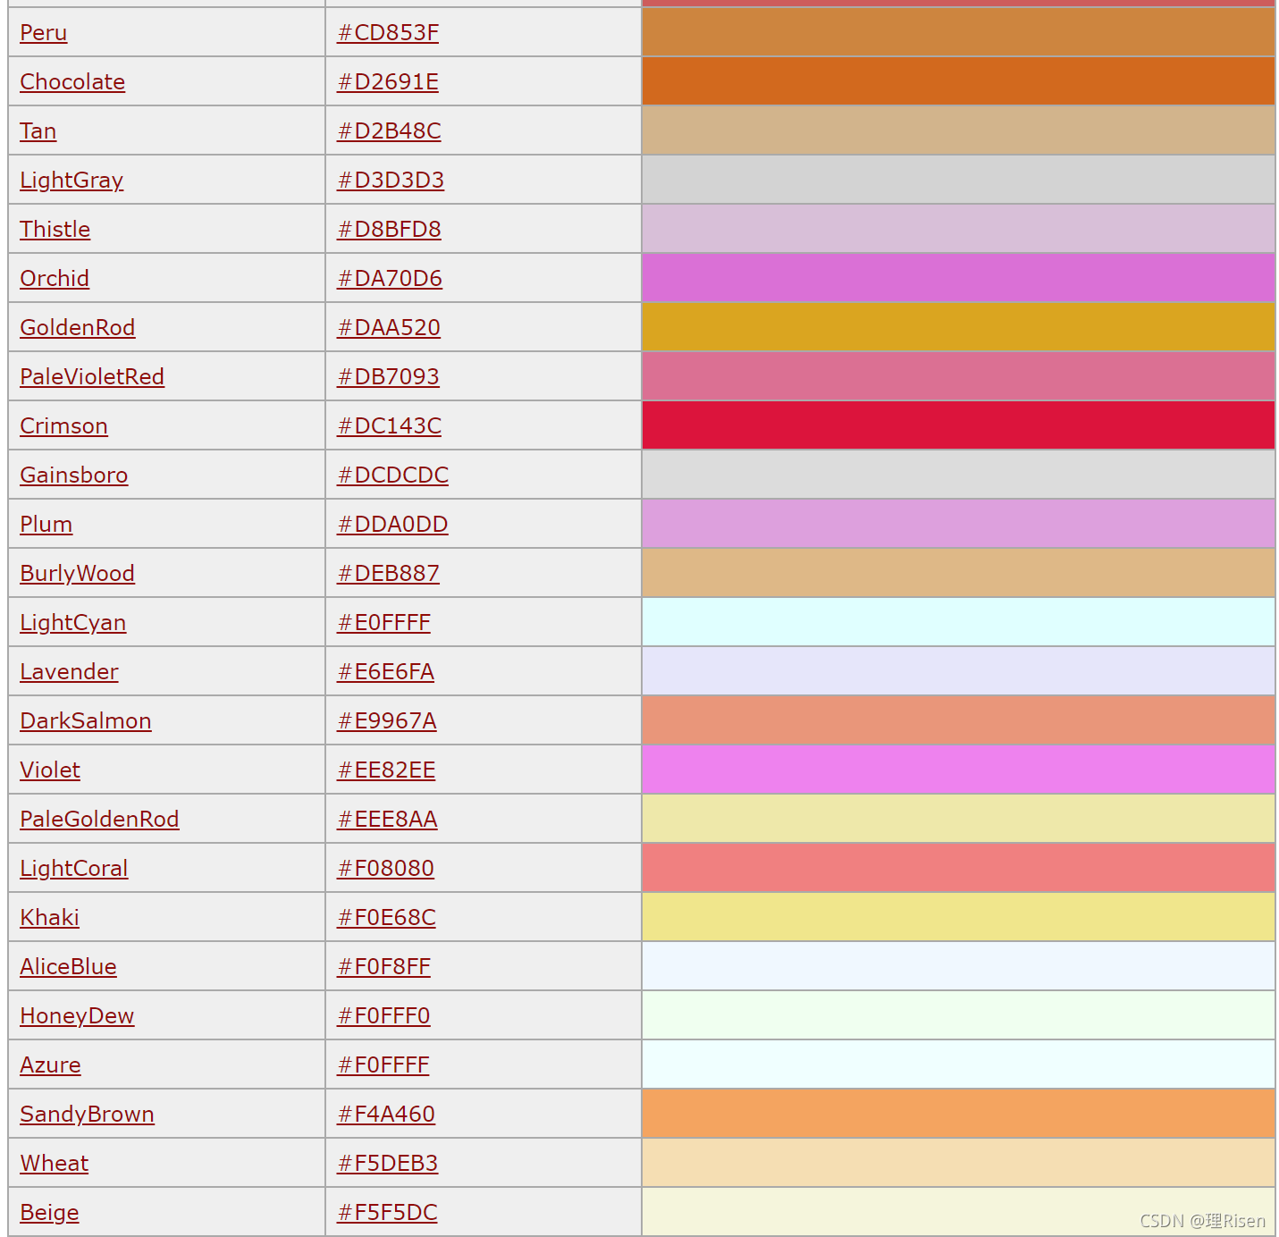Open the LightGray color name link
1279x1237 pixels.
pyautogui.click(x=72, y=181)
